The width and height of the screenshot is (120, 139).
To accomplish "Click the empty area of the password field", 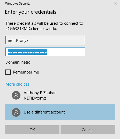I will coord(66,52).
